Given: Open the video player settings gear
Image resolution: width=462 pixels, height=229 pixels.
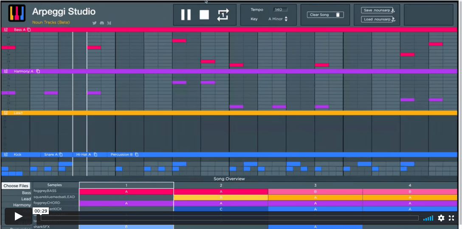Looking at the screenshot, I should tap(441, 218).
